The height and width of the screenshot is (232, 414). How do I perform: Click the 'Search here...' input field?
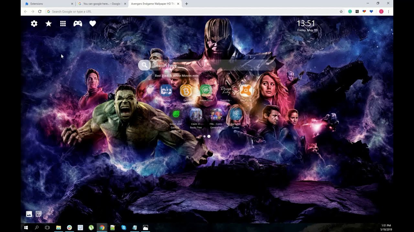[213, 65]
